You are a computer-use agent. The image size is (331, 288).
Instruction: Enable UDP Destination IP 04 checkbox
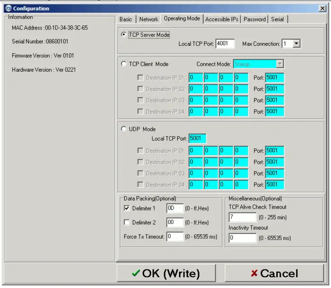click(140, 185)
